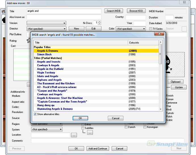Viewport: 196px width, 155px height.
Task: Select Cowboys and Angels 2000 result
Action: click(96, 94)
